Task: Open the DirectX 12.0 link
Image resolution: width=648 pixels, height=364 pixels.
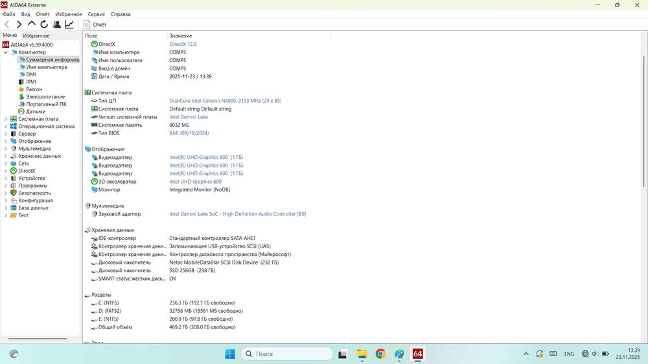Action: 183,44
